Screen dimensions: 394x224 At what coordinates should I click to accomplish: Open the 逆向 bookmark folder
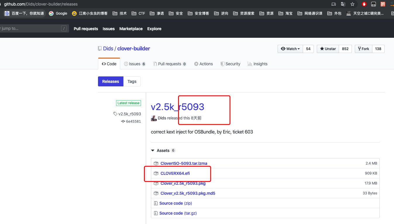221,13
